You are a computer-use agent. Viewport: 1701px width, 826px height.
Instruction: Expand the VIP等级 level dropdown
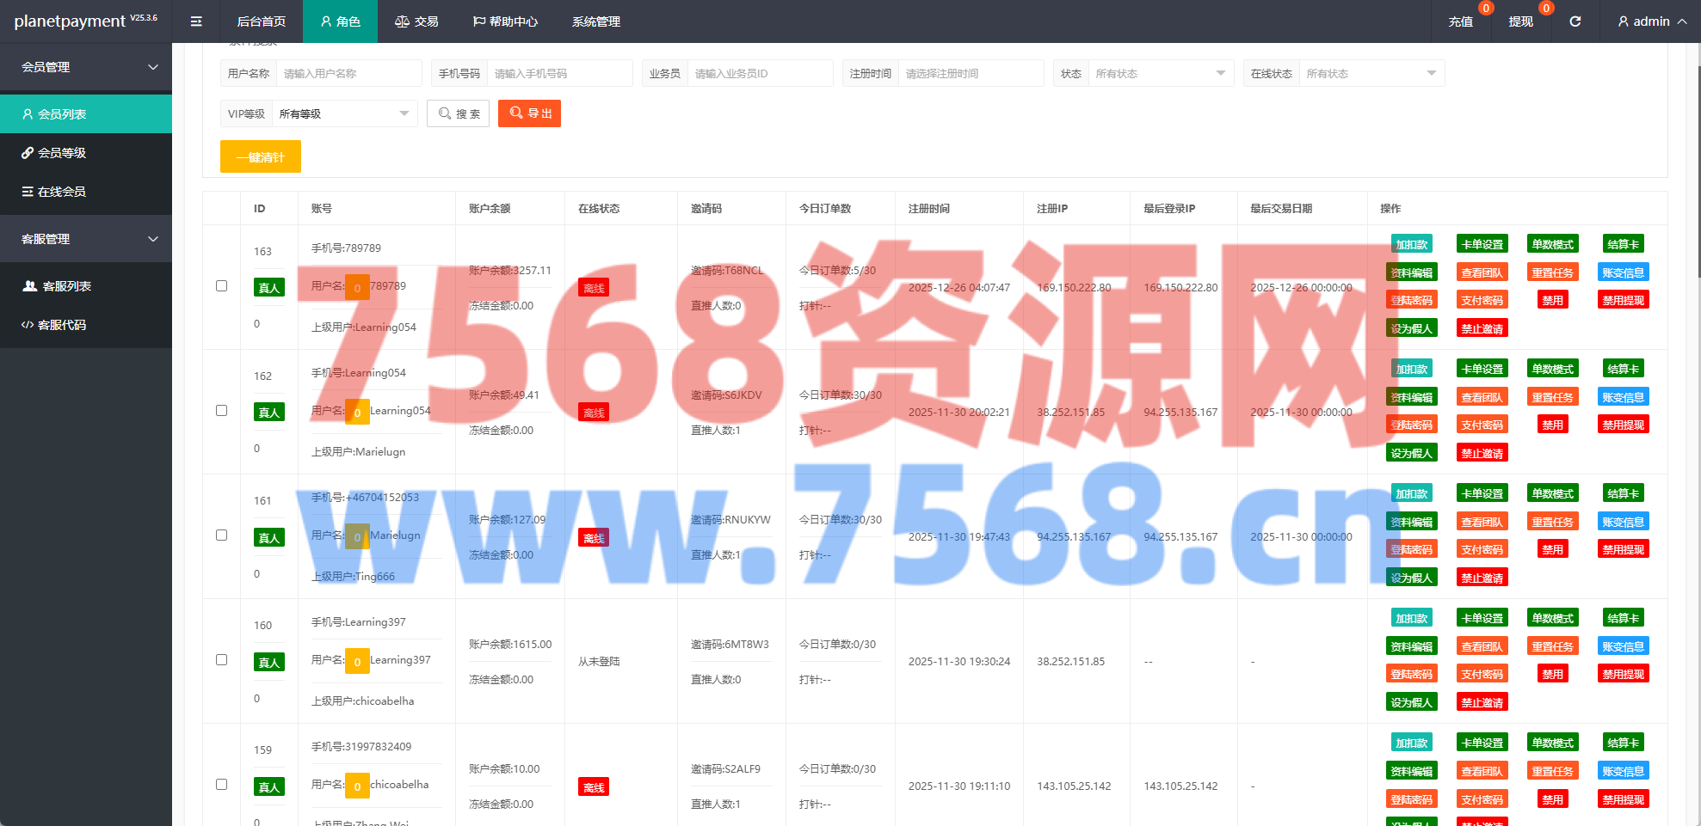click(343, 114)
